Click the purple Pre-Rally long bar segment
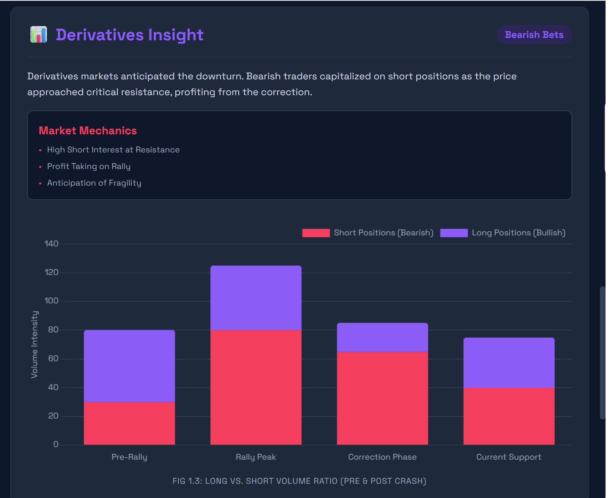This screenshot has height=498, width=613. [x=129, y=366]
